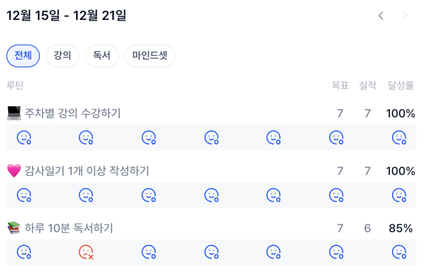426x272 pixels.
Task: Click the pink heart icon beside 감사일기
Action: click(x=14, y=171)
